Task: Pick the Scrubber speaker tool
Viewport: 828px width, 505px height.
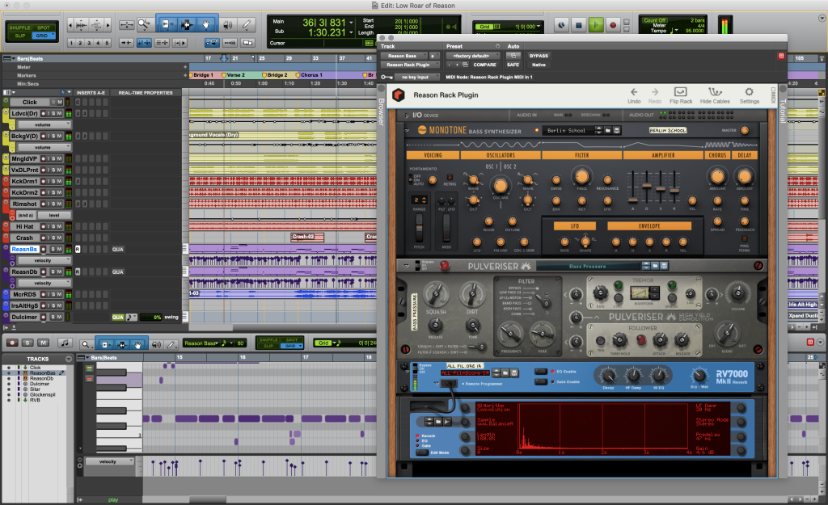Action: [x=229, y=24]
